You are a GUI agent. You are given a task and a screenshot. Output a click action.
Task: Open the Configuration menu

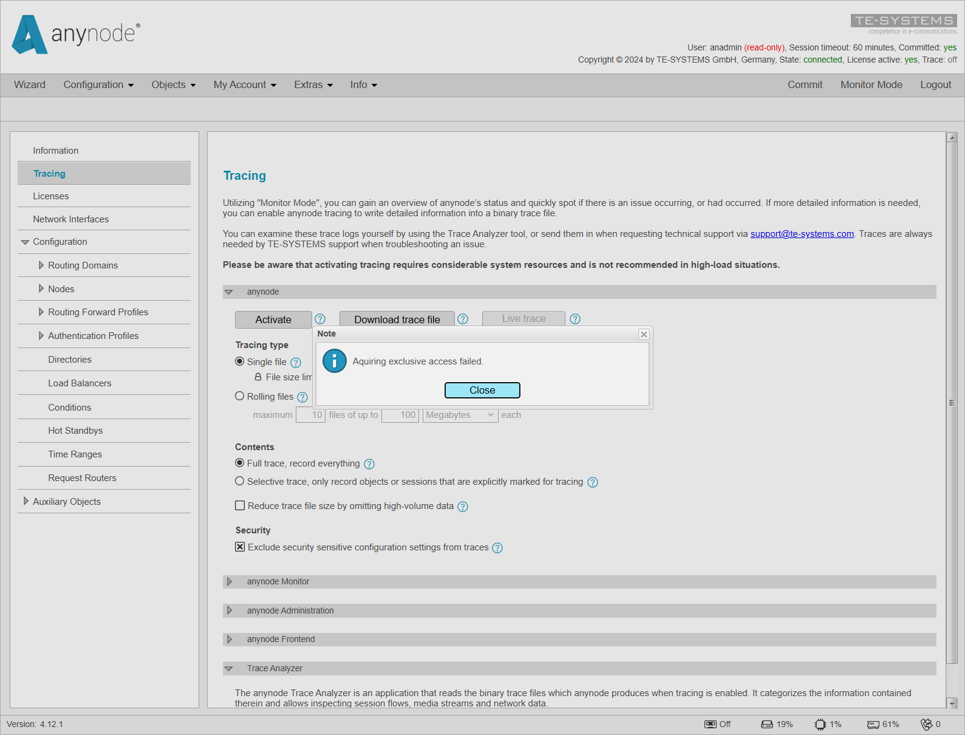(x=98, y=84)
